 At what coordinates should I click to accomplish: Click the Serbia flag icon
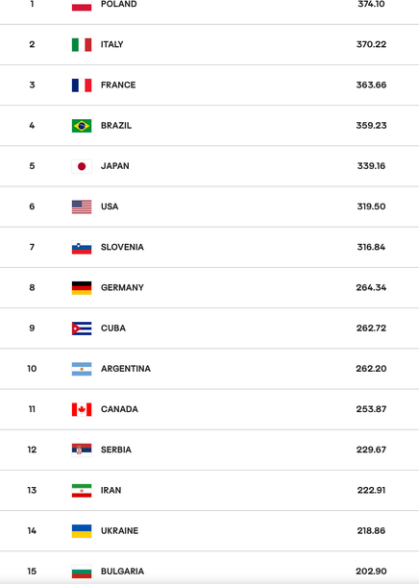(82, 450)
